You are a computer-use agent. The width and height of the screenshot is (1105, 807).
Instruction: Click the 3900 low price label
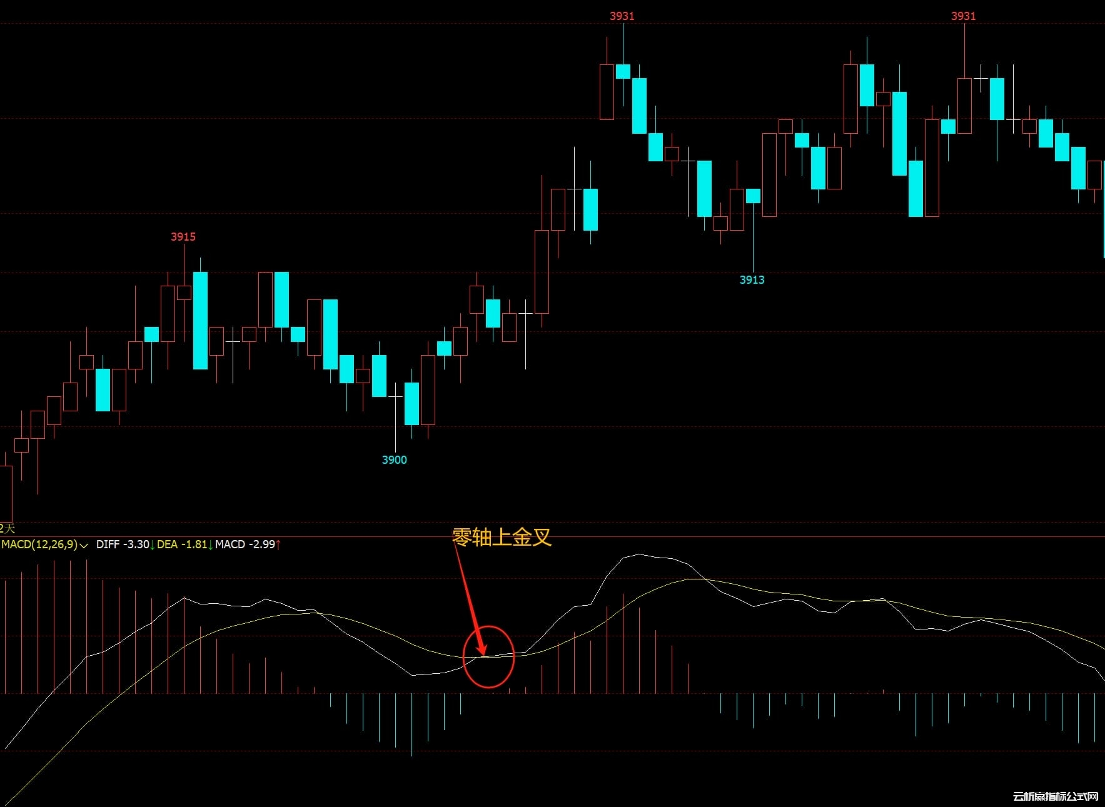tap(394, 460)
